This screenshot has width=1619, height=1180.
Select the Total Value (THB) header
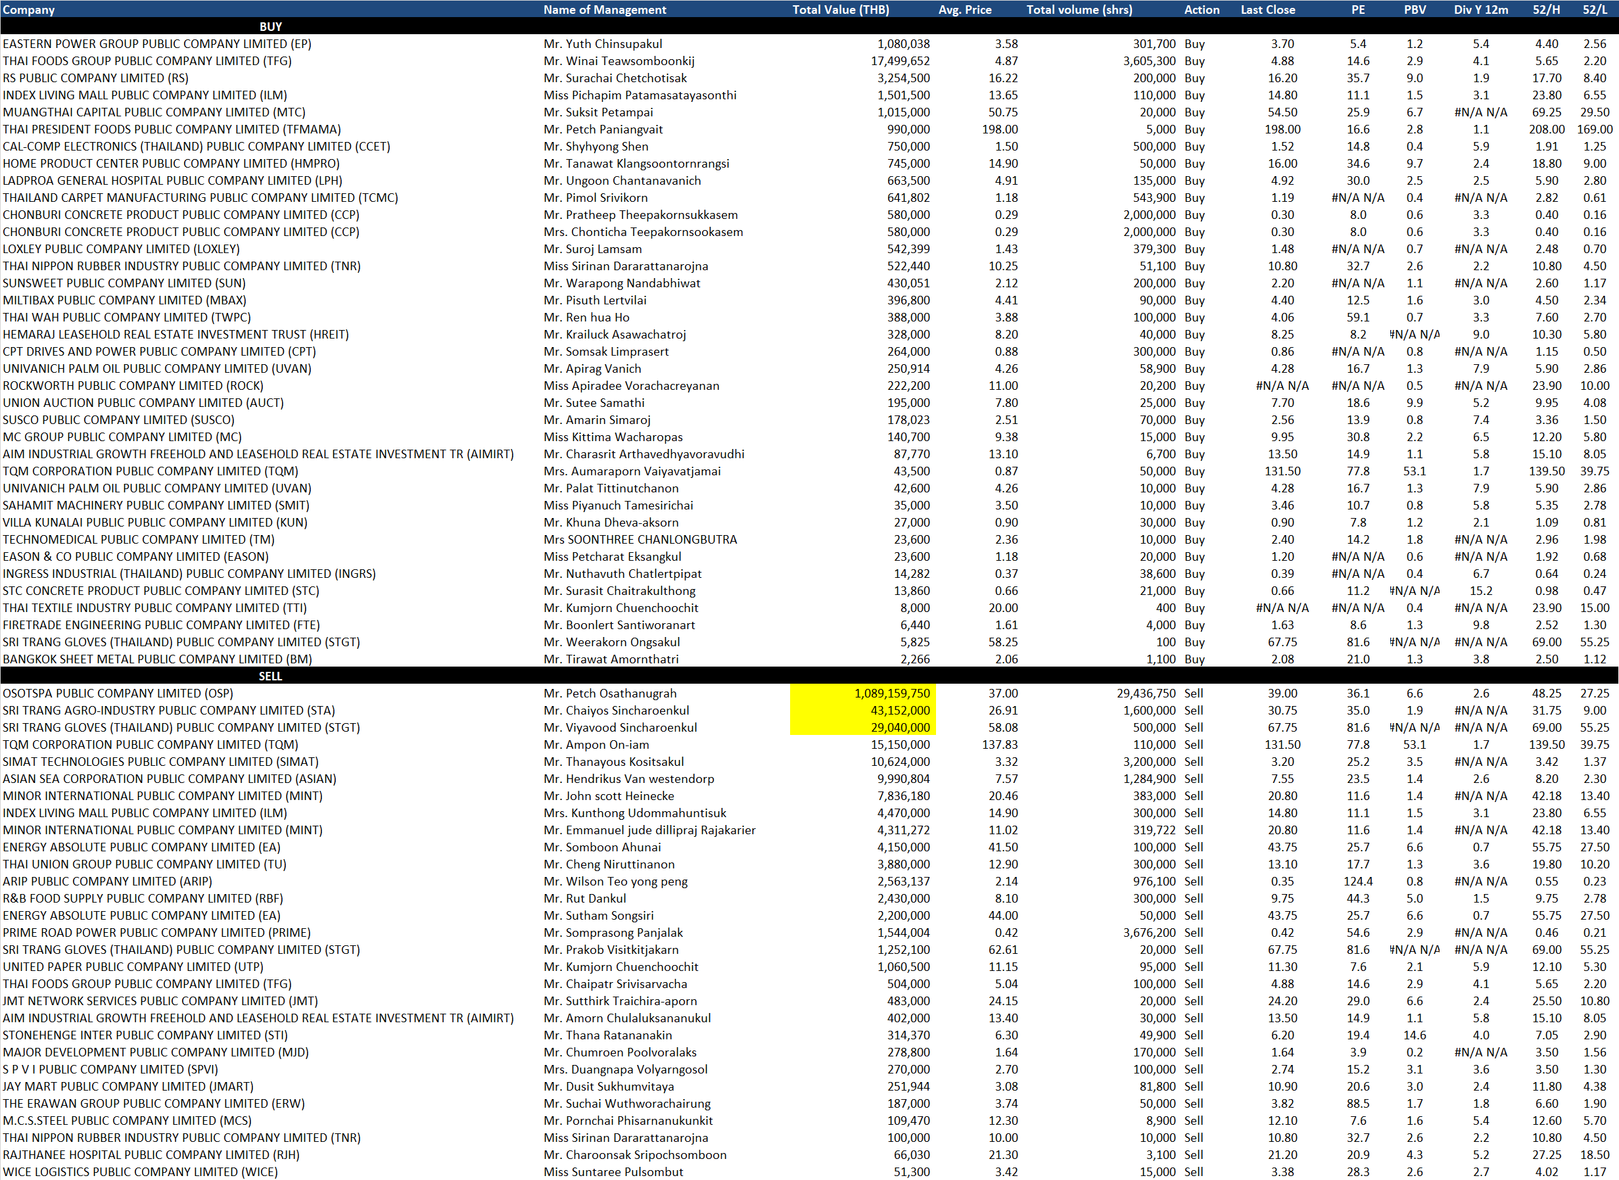pyautogui.click(x=840, y=9)
